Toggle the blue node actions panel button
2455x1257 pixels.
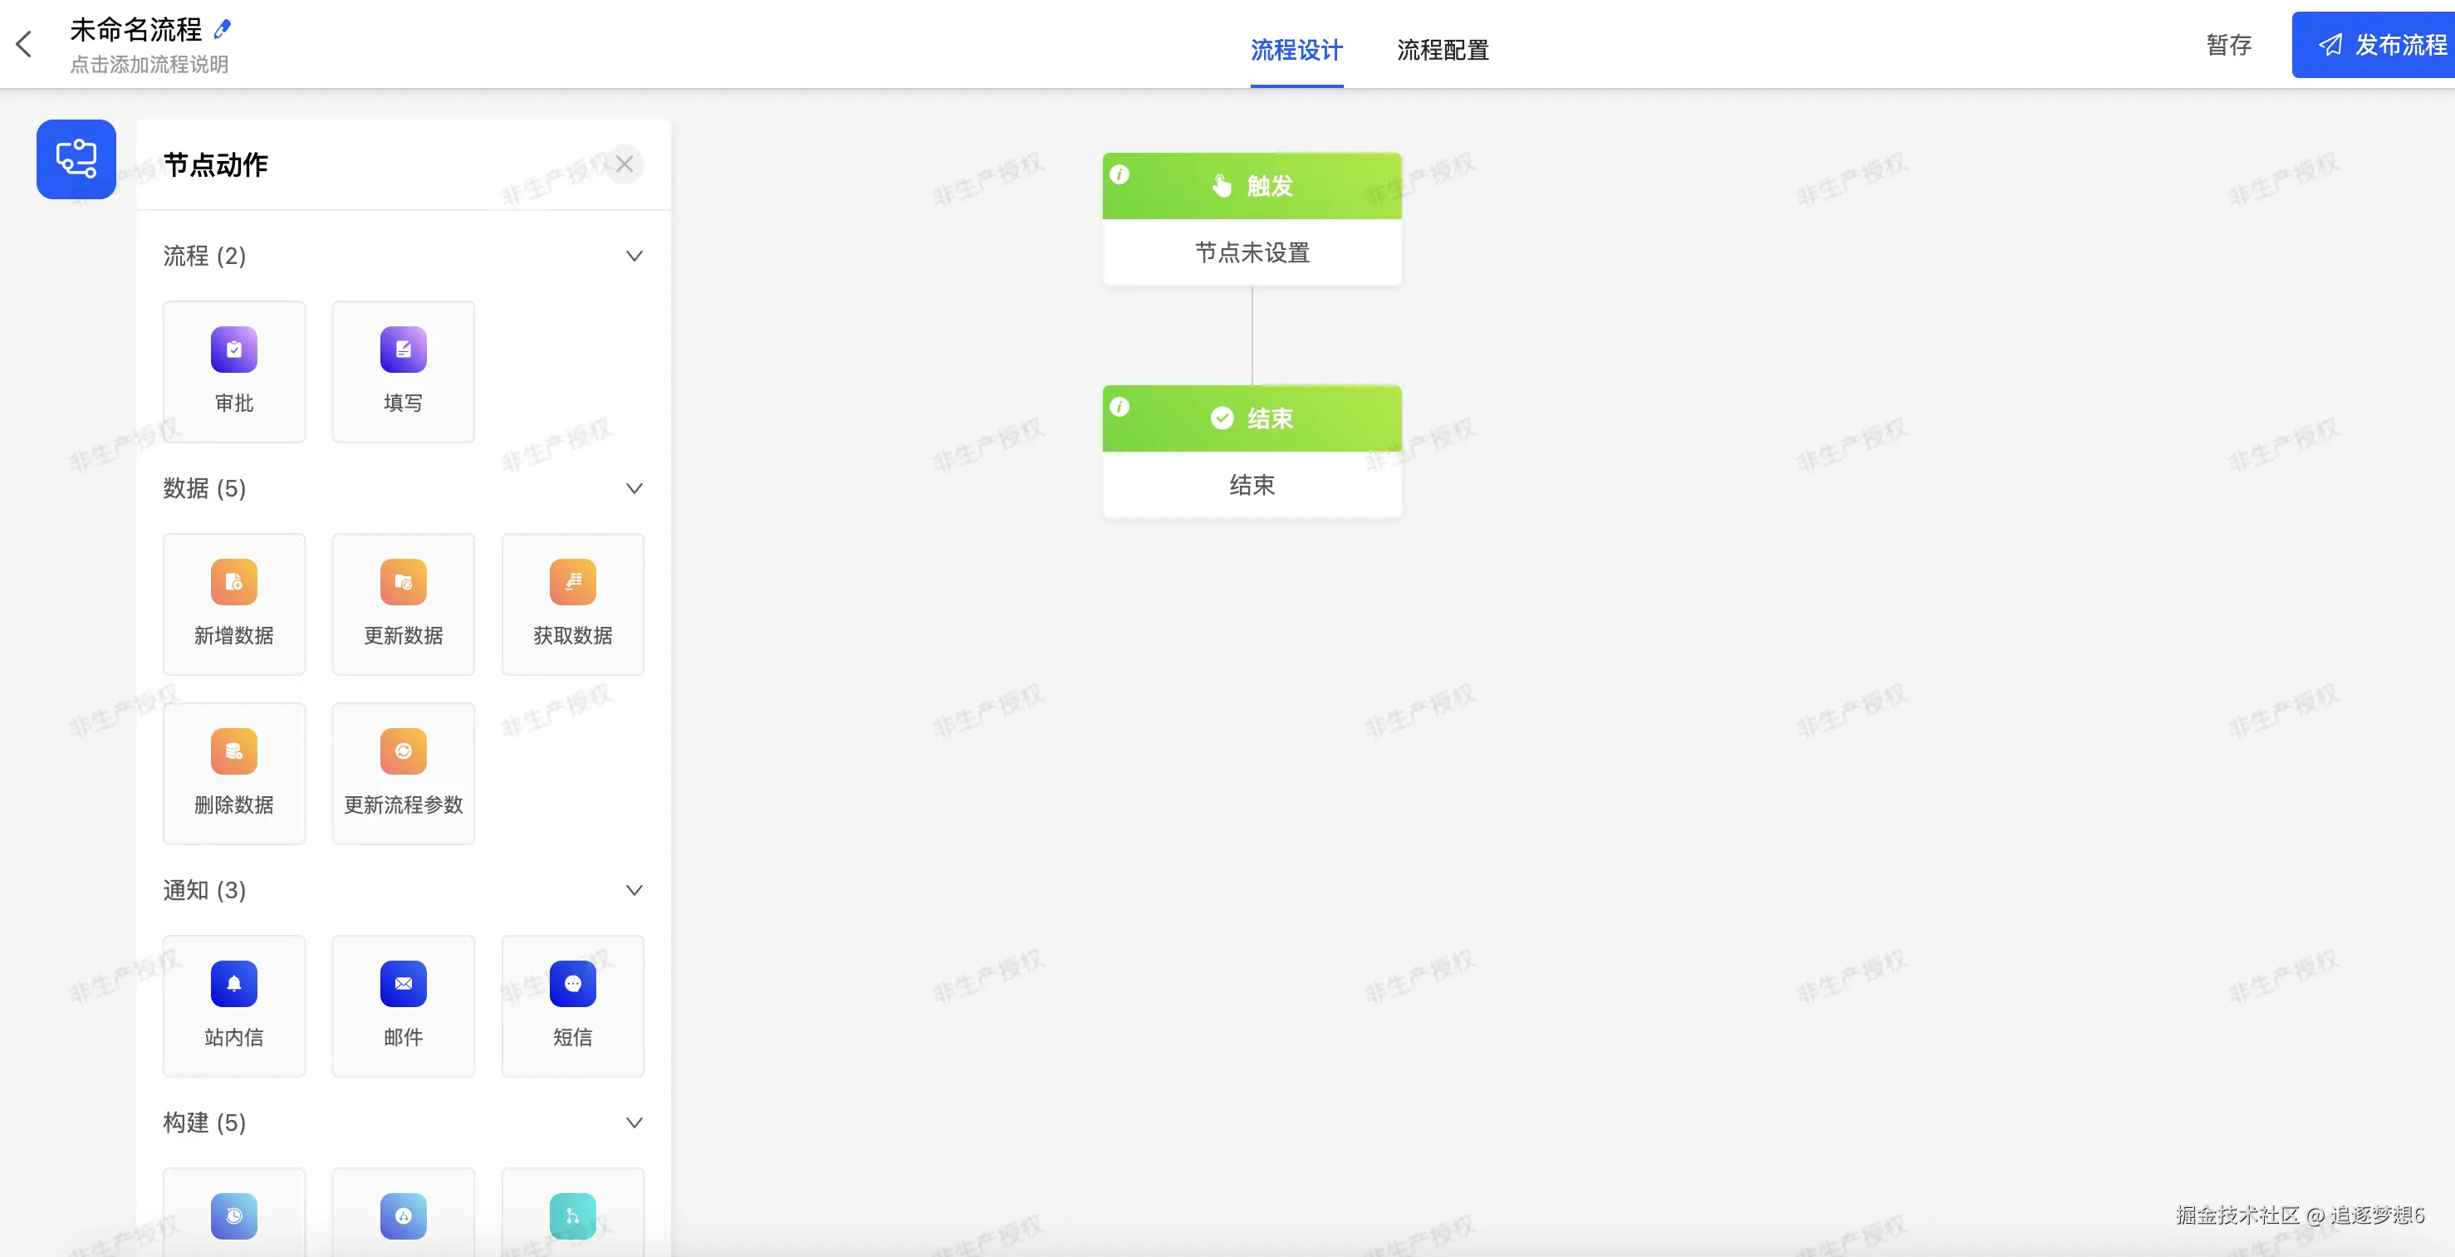[x=76, y=159]
